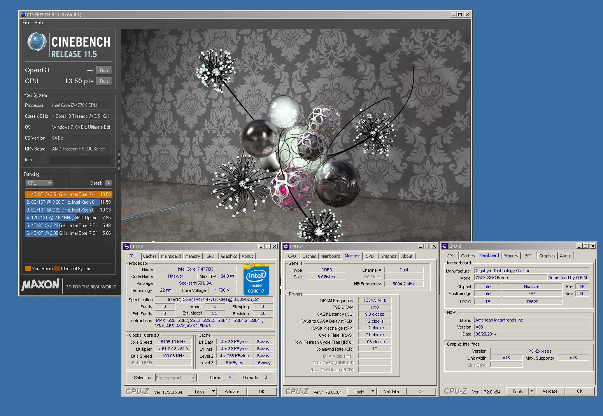
Task: Select CPU tab in Memory CPU-Z window
Action: click(292, 256)
